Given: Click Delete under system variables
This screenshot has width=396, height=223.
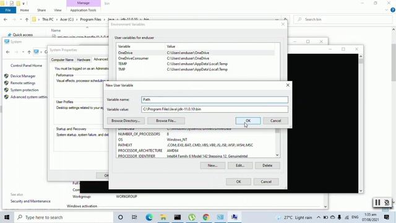Looking at the screenshot, I should click(267, 165).
